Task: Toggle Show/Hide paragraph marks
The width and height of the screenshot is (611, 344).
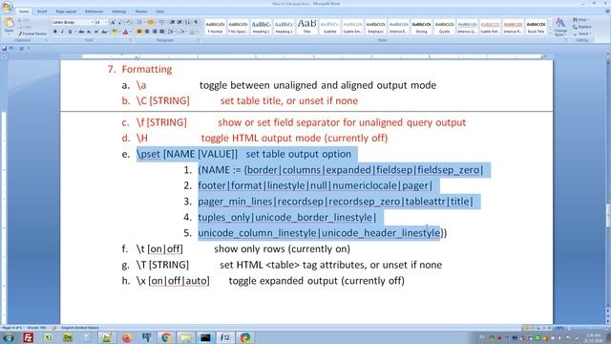Action: [x=196, y=22]
